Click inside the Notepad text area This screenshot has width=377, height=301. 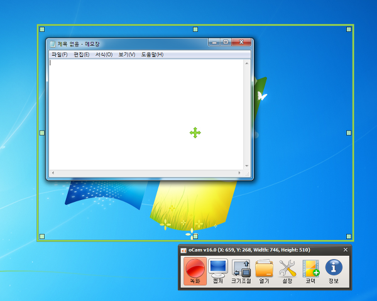point(146,115)
